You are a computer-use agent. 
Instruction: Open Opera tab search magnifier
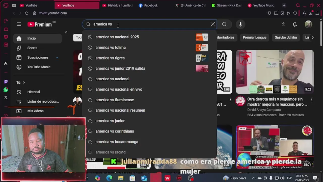tap(298, 5)
